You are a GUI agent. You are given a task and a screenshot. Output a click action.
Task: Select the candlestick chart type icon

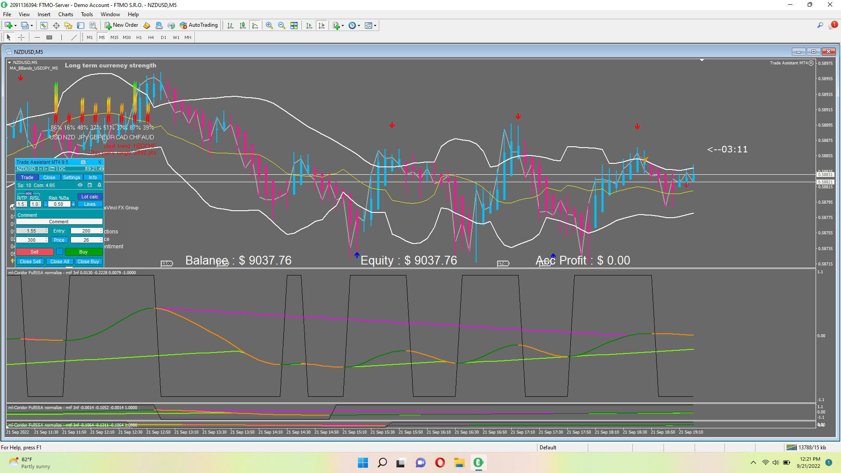[x=243, y=25]
